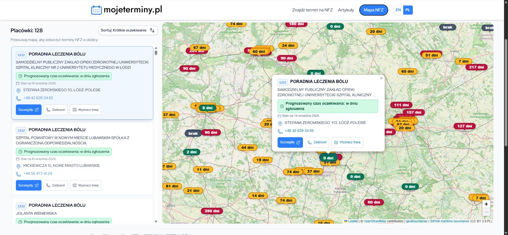Click the facilities list scrollbar thumb

(156, 53)
